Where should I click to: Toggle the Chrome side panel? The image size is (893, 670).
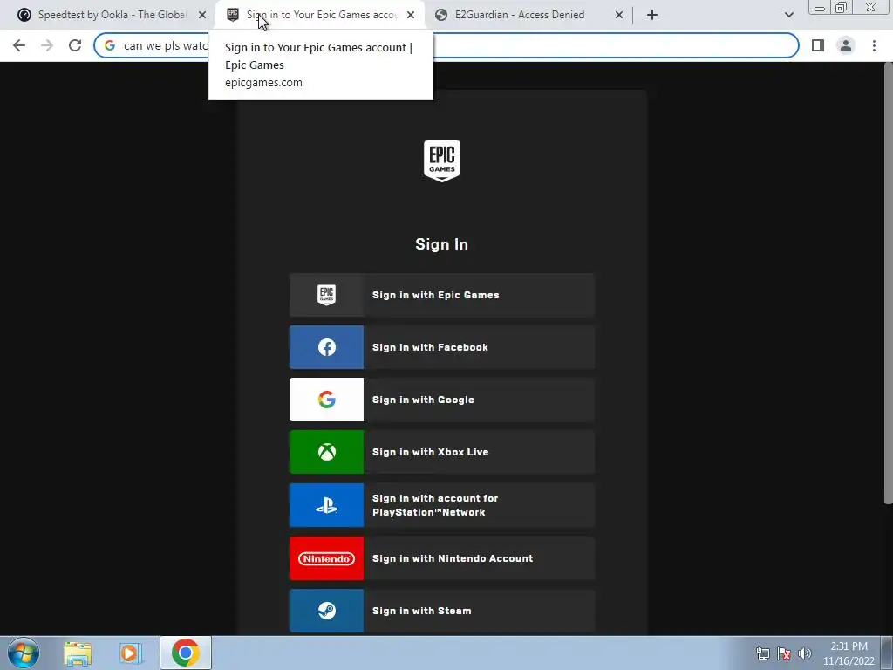pyautogui.click(x=818, y=45)
